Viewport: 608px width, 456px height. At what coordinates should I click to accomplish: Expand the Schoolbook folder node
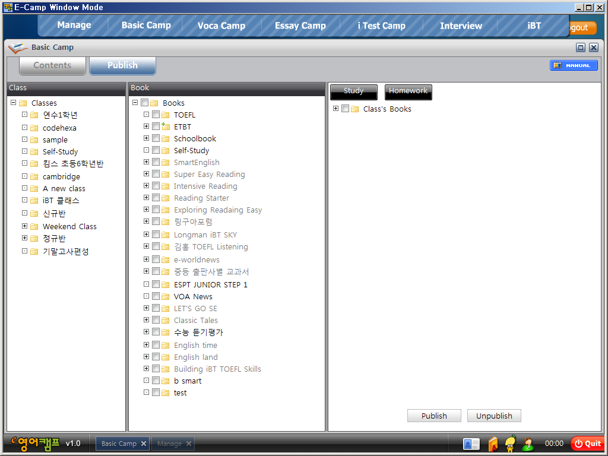pos(146,138)
